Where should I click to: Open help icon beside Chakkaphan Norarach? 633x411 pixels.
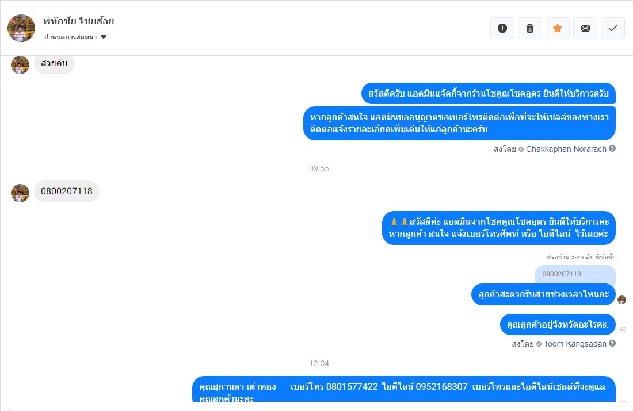(x=612, y=148)
